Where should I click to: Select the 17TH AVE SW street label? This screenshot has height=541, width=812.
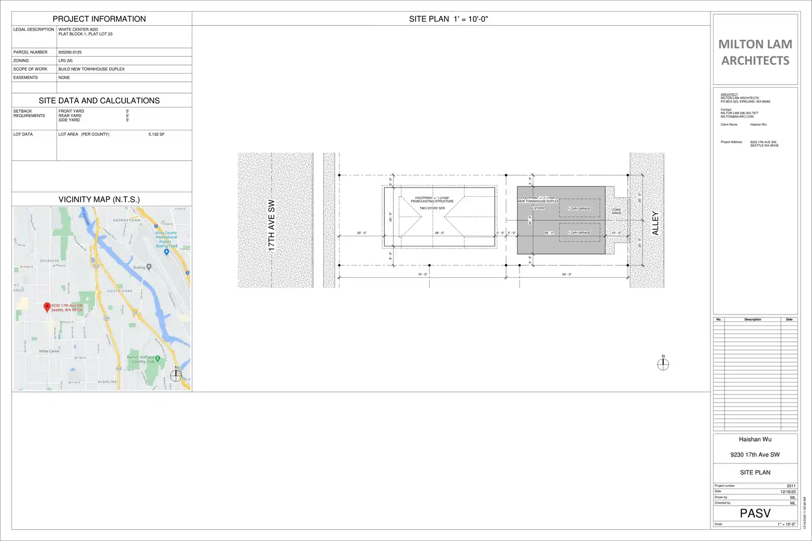[x=272, y=226]
